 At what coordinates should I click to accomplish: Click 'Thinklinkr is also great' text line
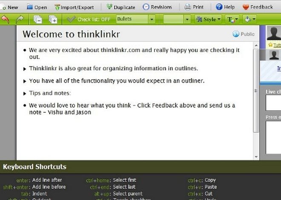click(114, 69)
